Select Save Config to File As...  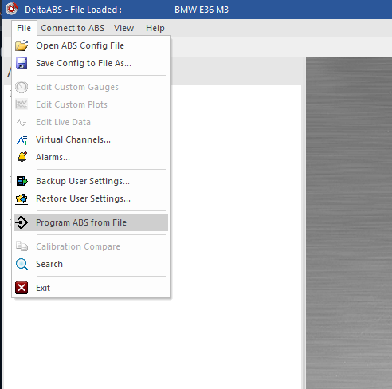click(91, 63)
